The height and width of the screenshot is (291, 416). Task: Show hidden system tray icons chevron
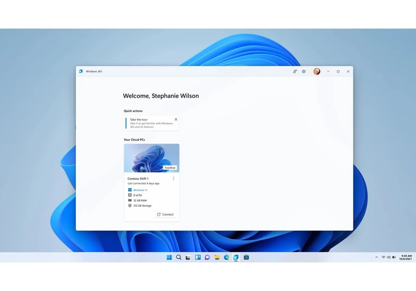click(376, 257)
